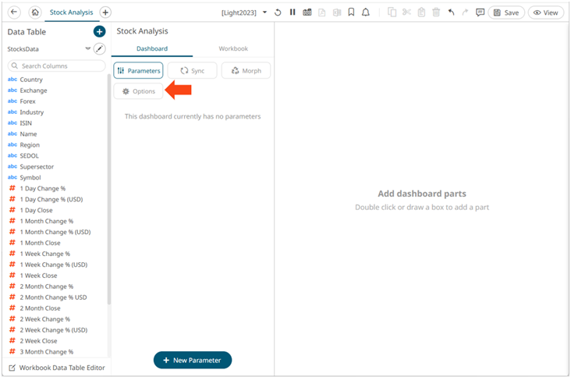Go back with the top-left arrow button
The height and width of the screenshot is (377, 571).
click(x=14, y=12)
